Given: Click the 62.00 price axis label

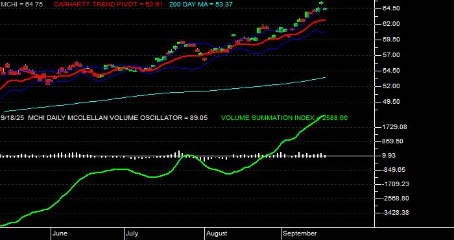Looking at the screenshot, I should click(391, 24).
